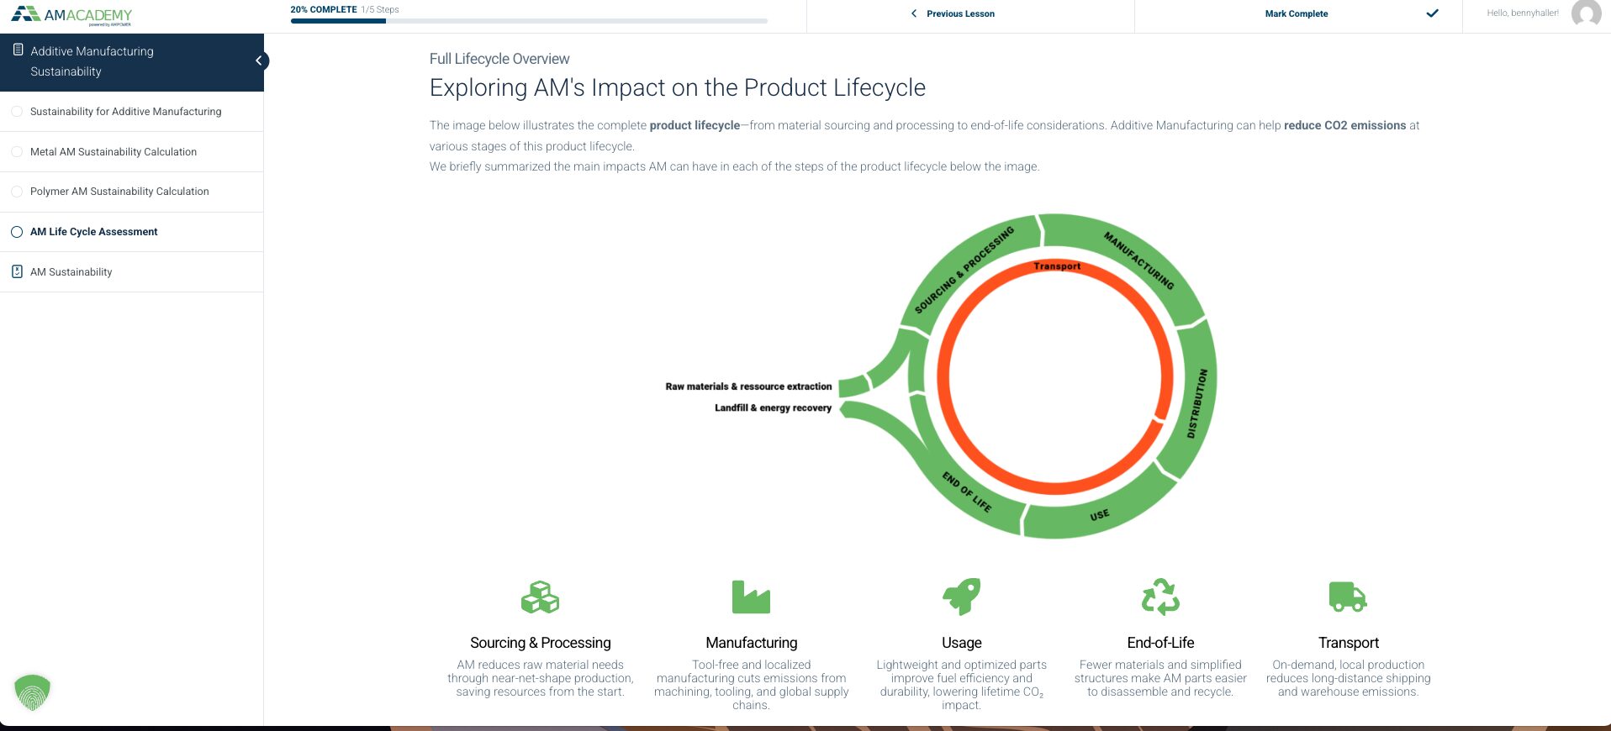Image resolution: width=1611 pixels, height=731 pixels.
Task: Toggle completion circle for Sustainability for Additive Manufacturing
Action: pos(17,111)
